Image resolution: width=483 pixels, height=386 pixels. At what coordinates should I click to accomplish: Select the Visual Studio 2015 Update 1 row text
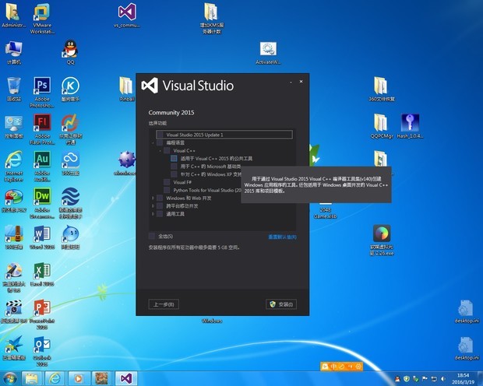point(195,135)
